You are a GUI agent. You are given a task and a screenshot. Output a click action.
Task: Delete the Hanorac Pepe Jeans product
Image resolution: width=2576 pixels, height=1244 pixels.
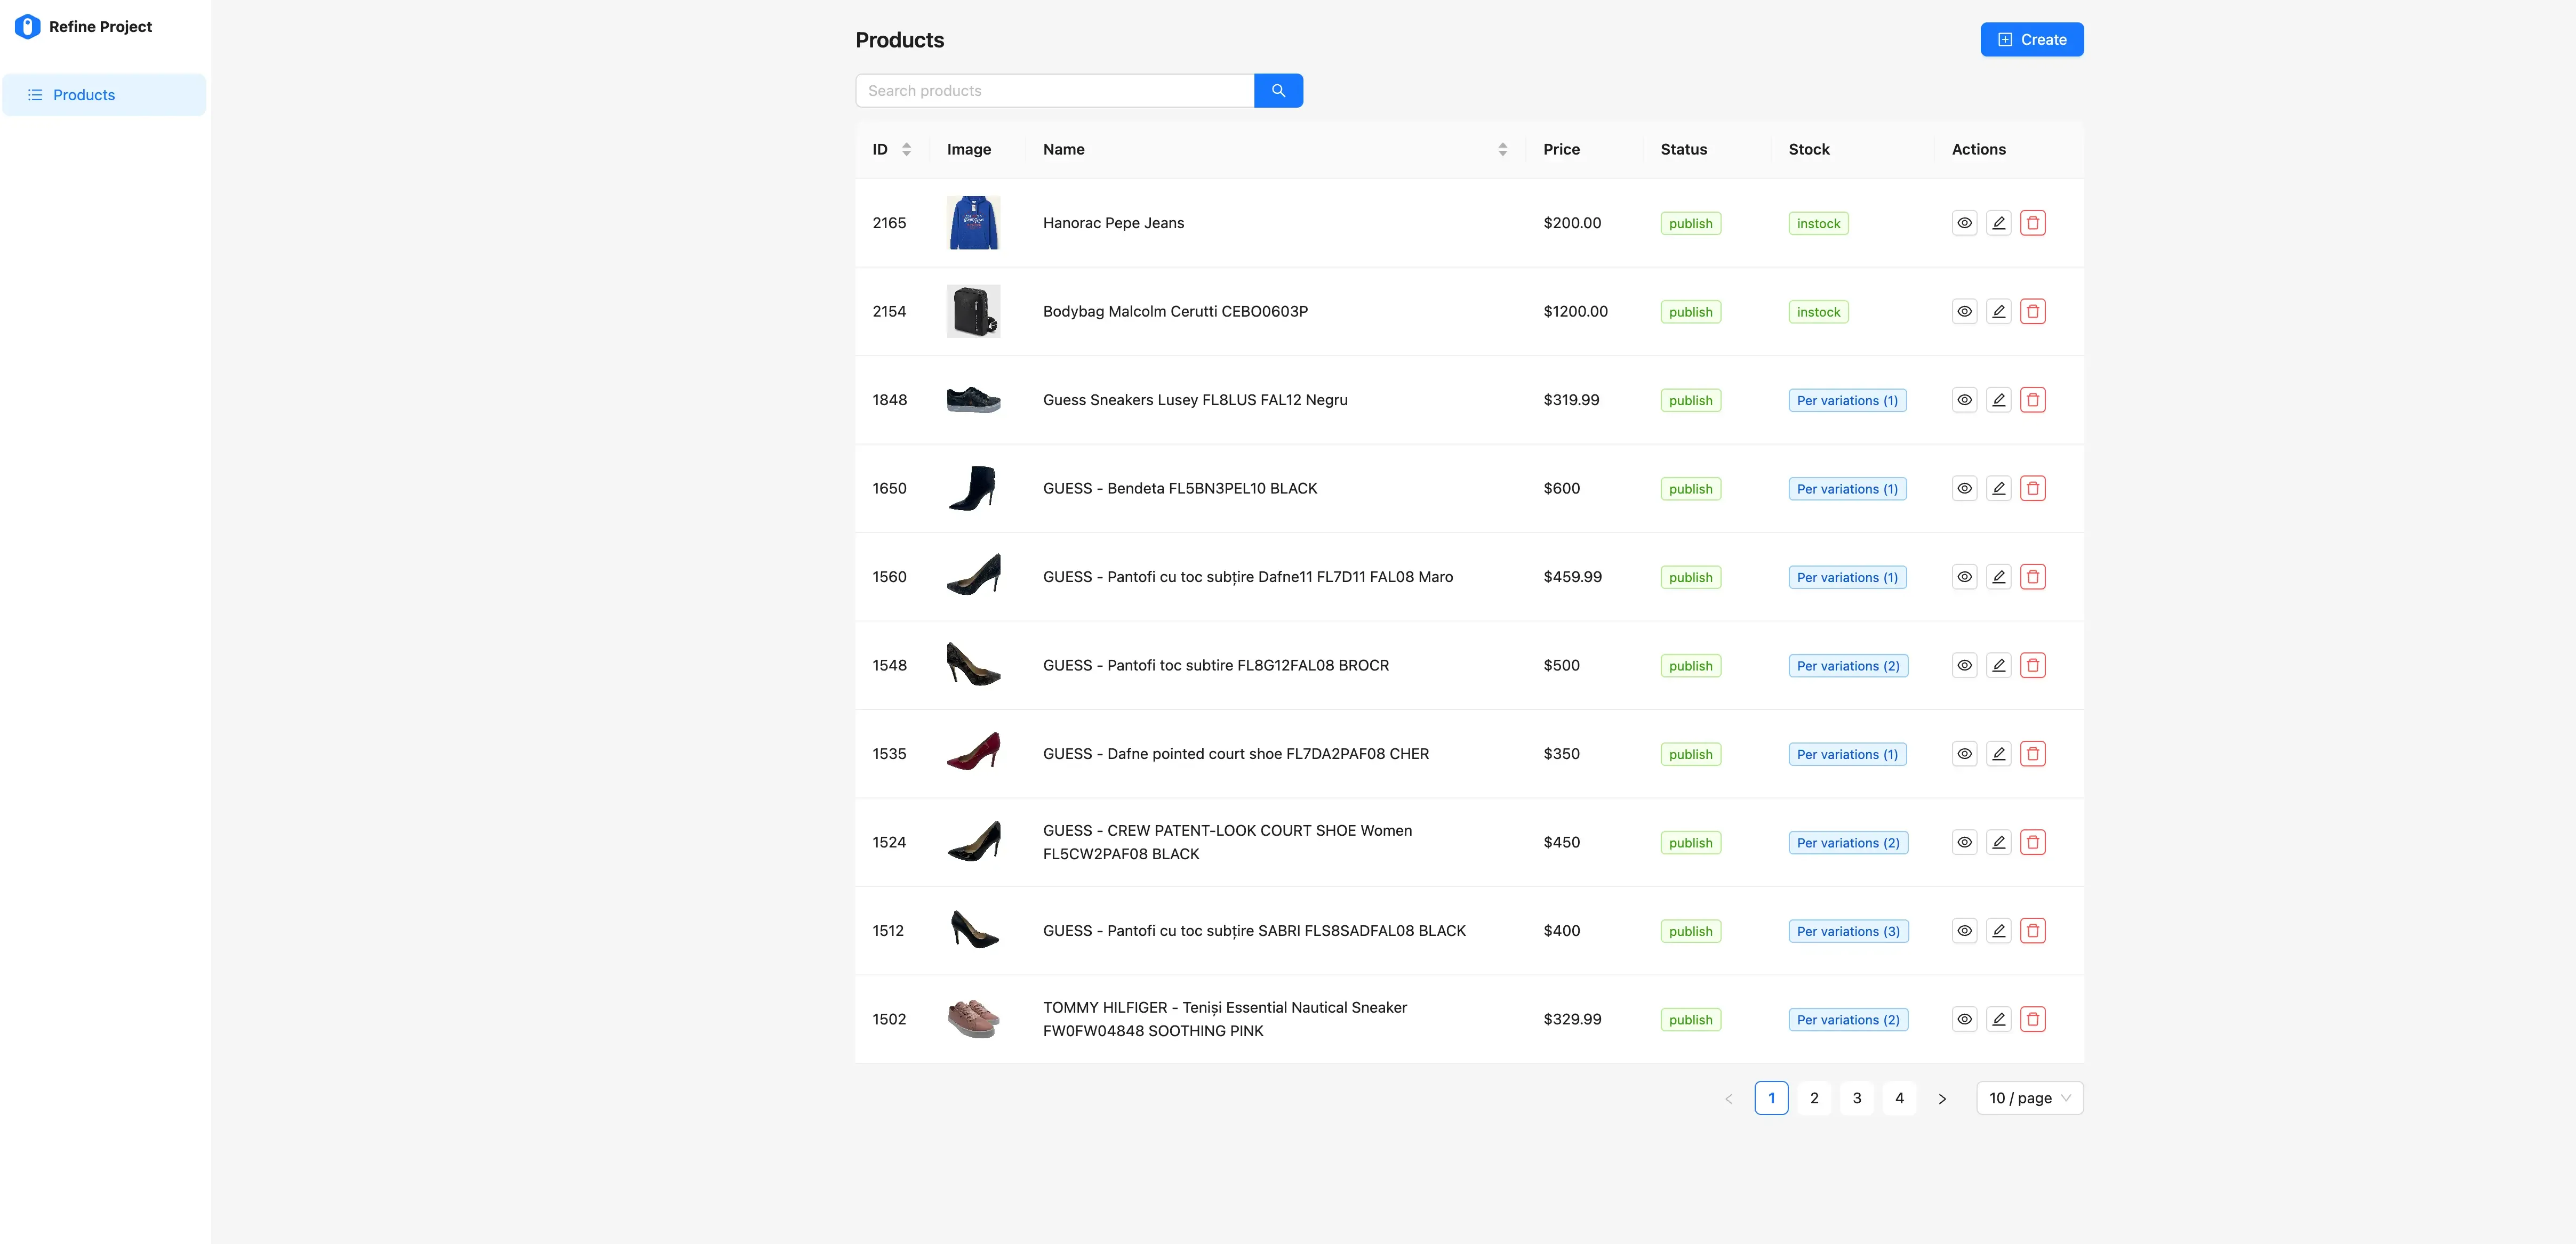pos(2032,223)
